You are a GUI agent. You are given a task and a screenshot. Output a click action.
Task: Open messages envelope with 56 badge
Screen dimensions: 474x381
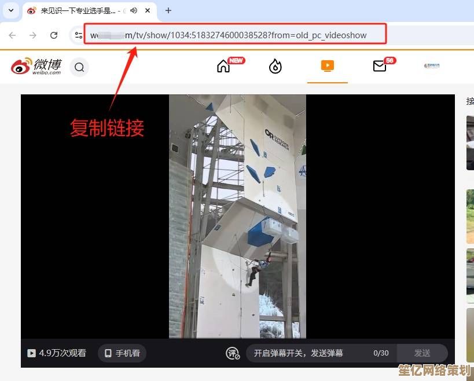380,66
